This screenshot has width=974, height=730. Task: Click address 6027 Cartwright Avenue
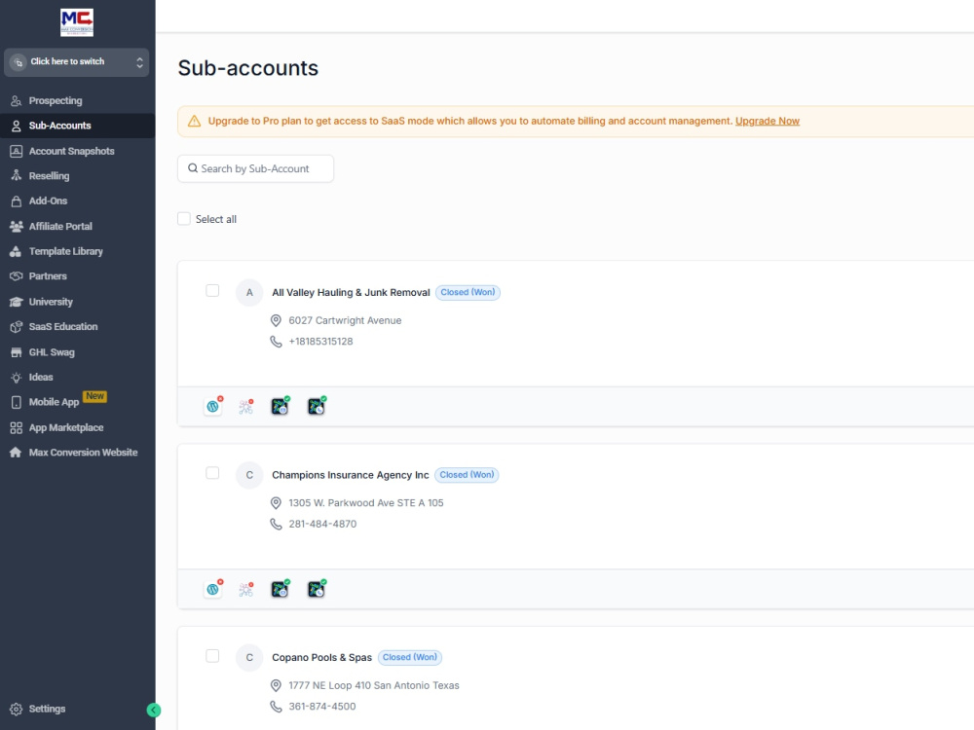345,320
